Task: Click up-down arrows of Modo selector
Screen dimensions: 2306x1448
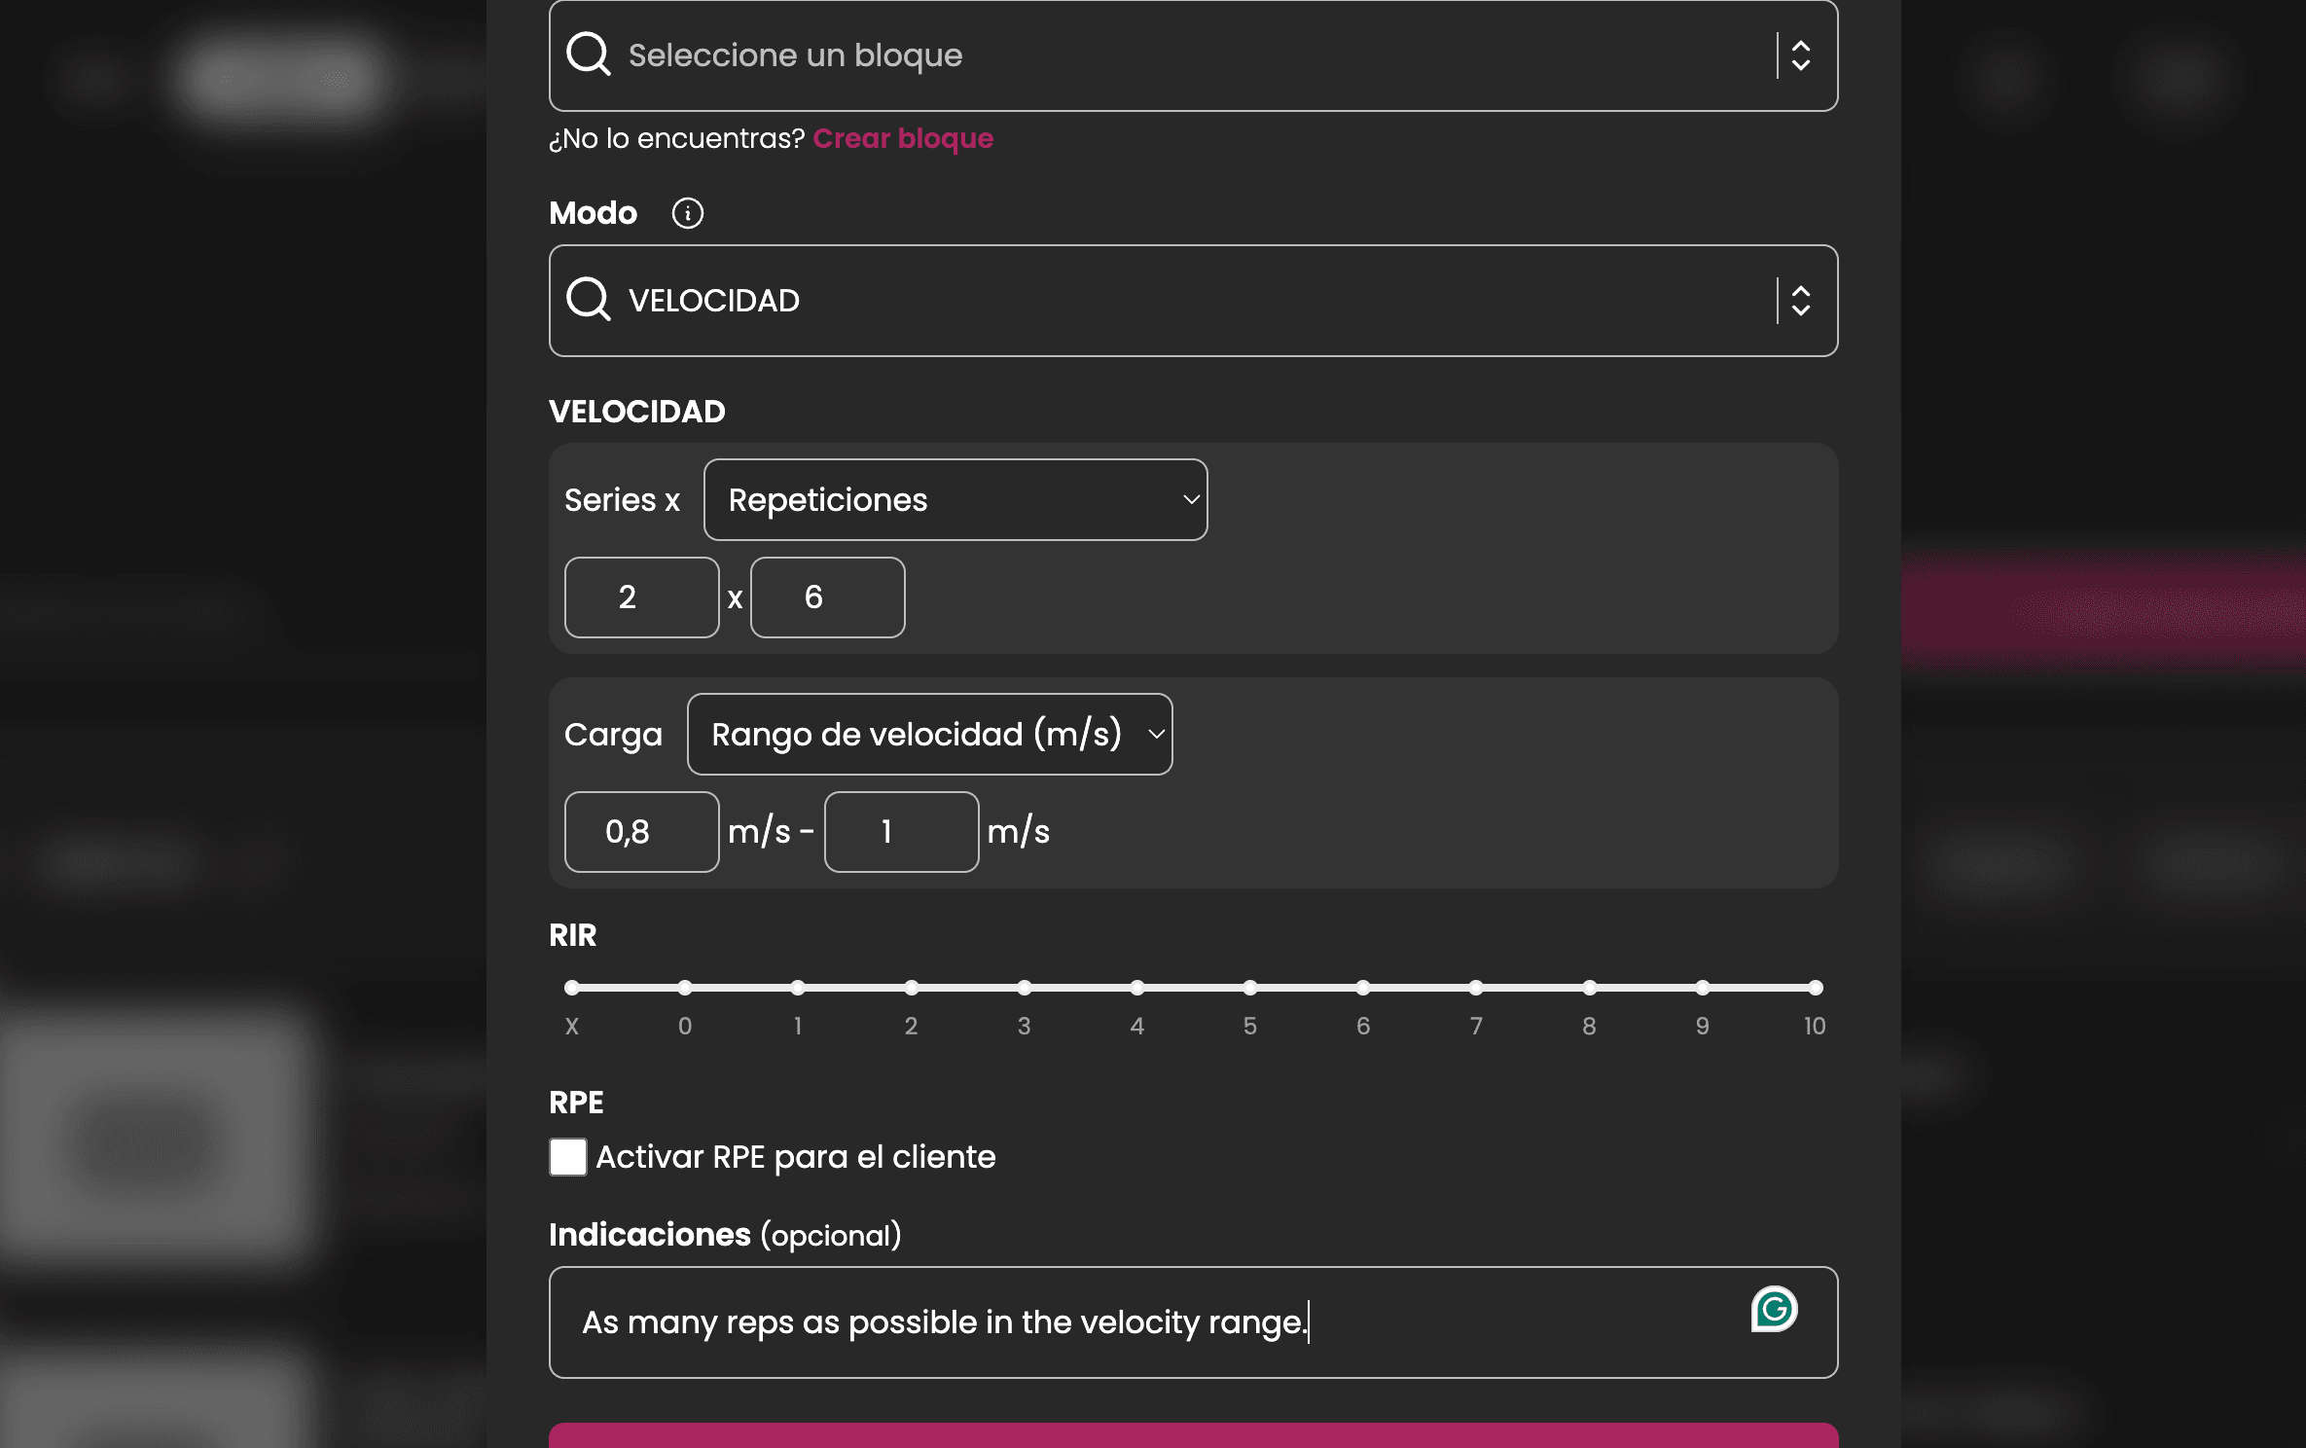Action: 1800,300
